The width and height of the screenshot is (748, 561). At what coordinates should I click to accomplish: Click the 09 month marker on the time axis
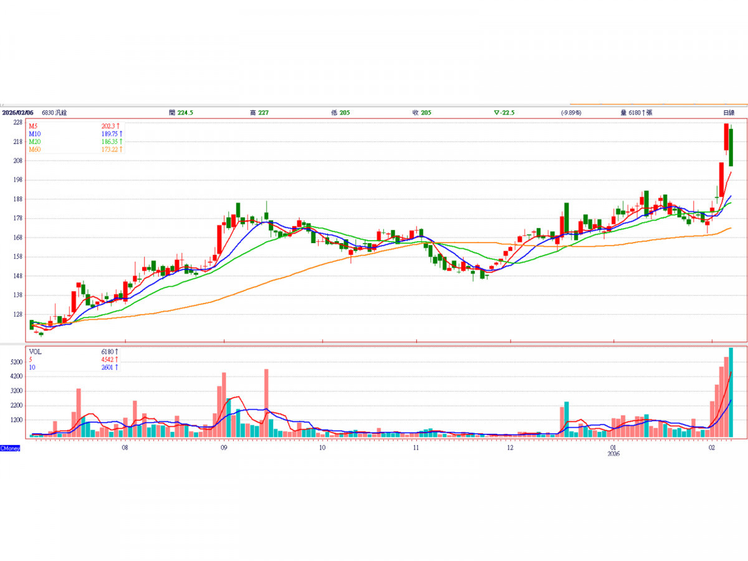[223, 448]
